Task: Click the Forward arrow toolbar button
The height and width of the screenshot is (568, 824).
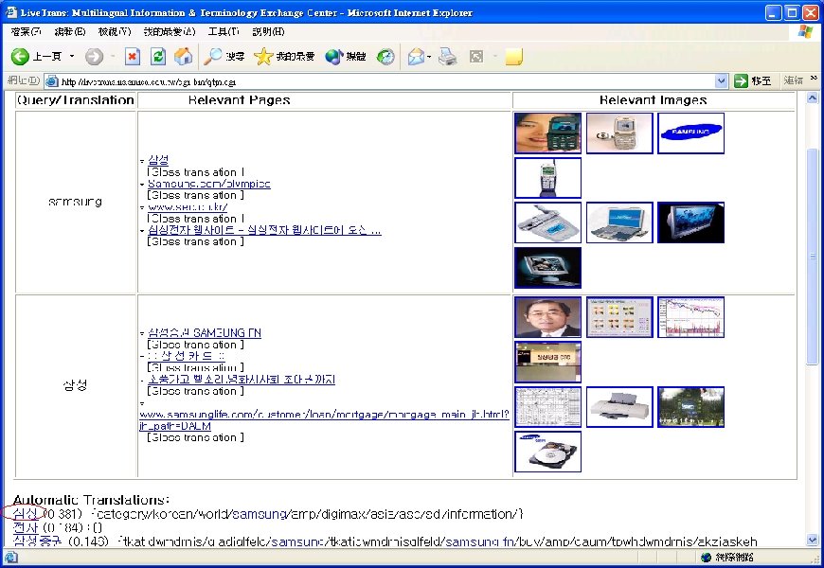Action: click(94, 56)
